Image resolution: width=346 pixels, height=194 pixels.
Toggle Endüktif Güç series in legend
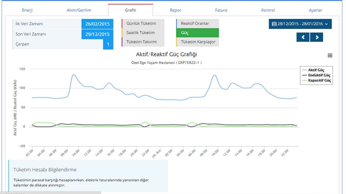[x=316, y=75]
